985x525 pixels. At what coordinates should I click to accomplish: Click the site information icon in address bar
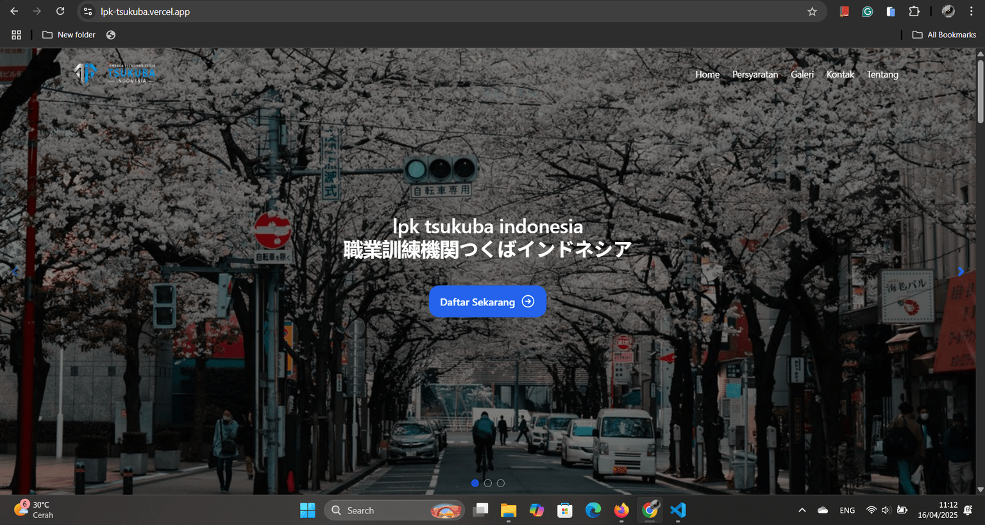(x=87, y=11)
